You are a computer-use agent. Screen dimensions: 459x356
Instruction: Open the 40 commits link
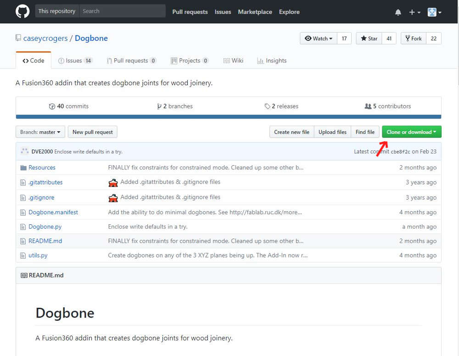69,106
